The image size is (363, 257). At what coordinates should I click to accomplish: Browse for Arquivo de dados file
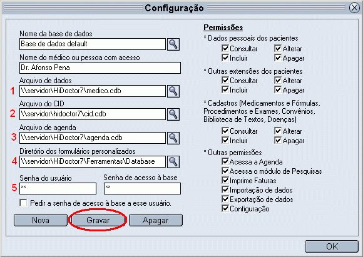[173, 91]
